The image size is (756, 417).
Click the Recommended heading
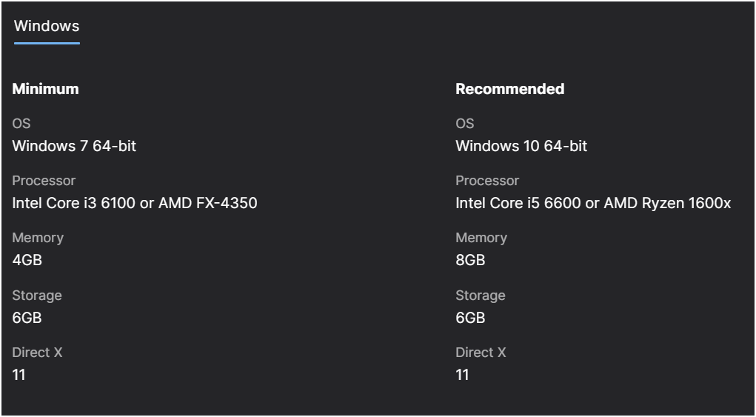coord(510,89)
